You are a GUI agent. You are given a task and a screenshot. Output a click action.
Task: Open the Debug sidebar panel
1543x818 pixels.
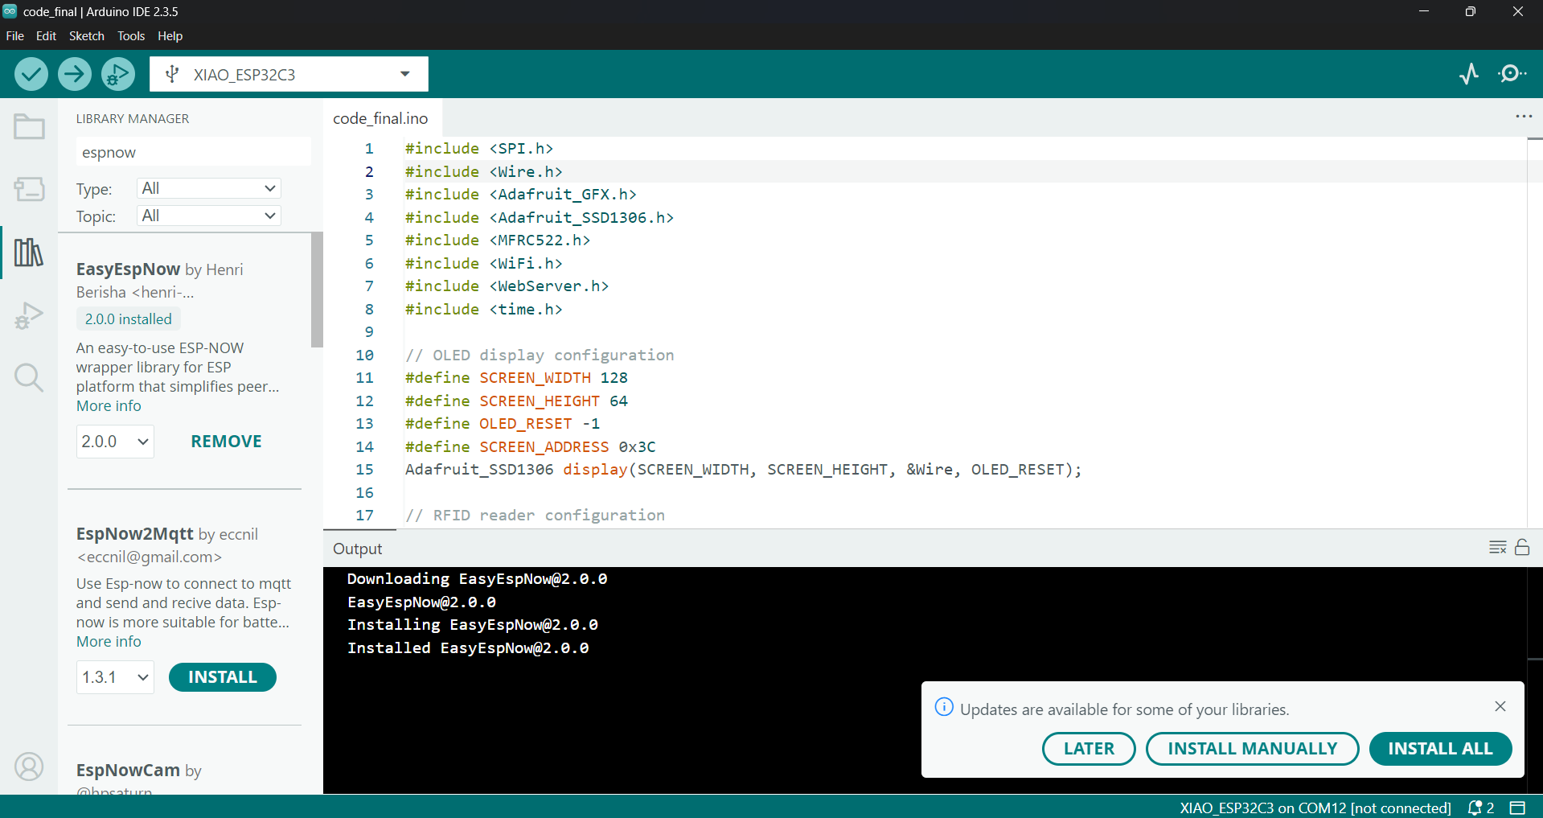click(29, 315)
